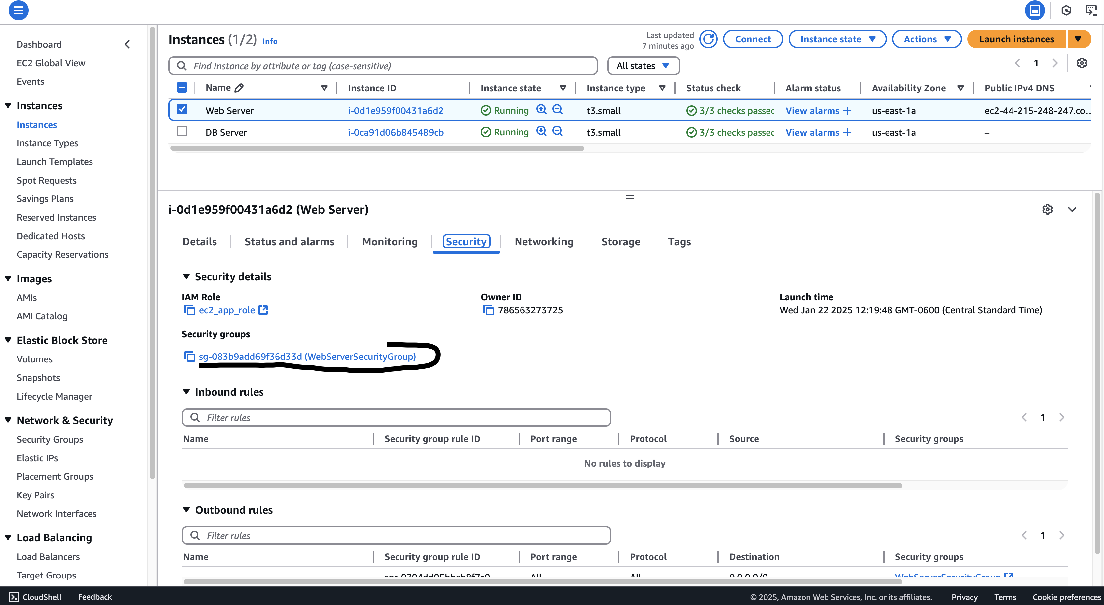Open Cookie preferences in footer

[1066, 597]
